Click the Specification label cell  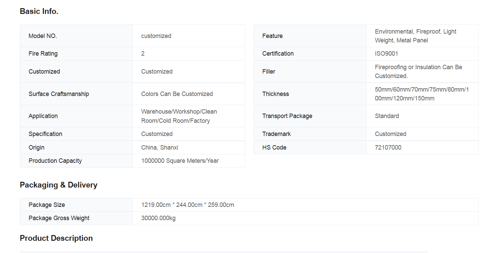(76, 134)
